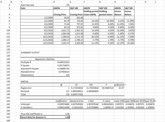Select the 'Hence Beta for Amazon is' cell
This screenshot has height=122, width=165.
[x=37, y=117]
